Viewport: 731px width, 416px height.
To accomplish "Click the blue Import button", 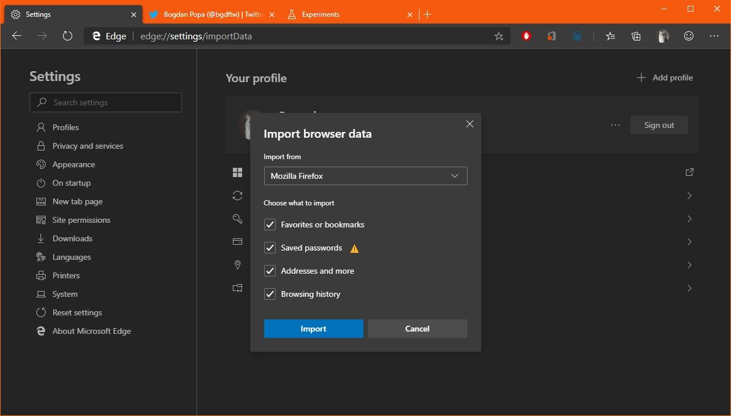I will click(313, 329).
